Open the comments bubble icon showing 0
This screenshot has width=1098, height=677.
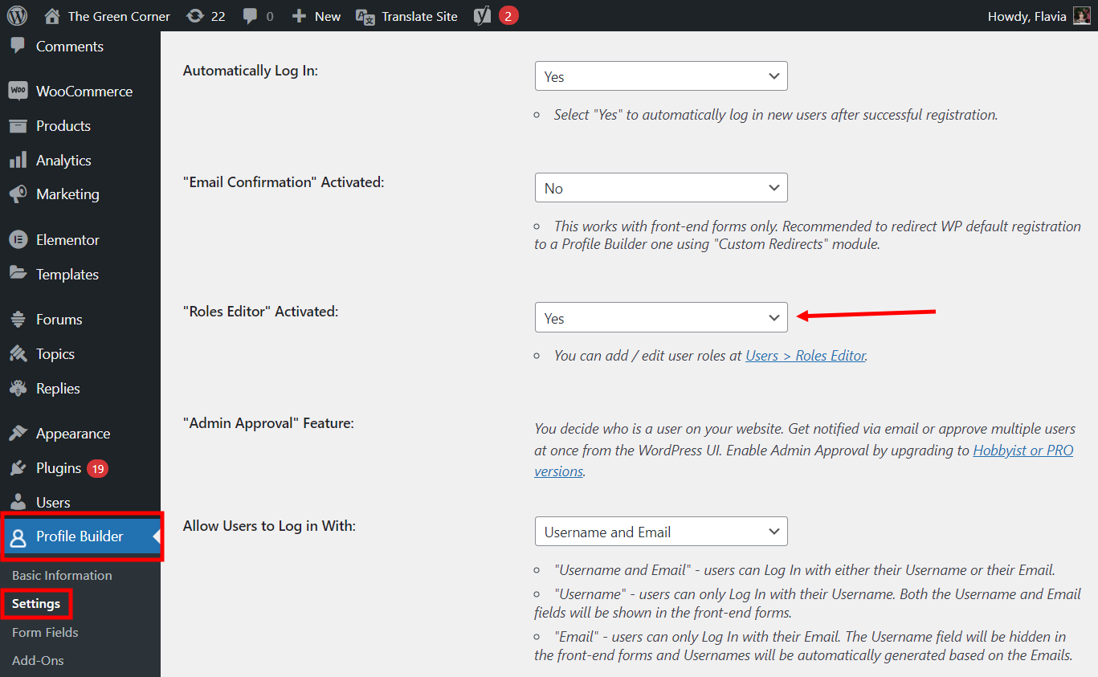(251, 16)
